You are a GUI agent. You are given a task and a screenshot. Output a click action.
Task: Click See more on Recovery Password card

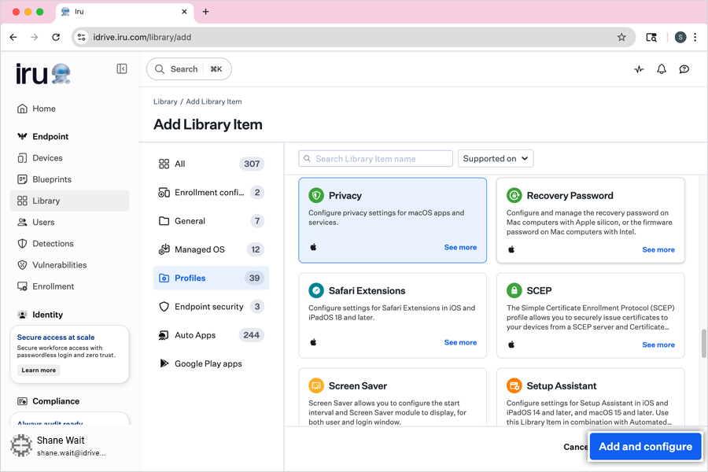pos(658,249)
